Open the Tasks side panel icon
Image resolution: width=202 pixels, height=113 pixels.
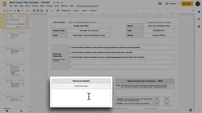pos(199,26)
